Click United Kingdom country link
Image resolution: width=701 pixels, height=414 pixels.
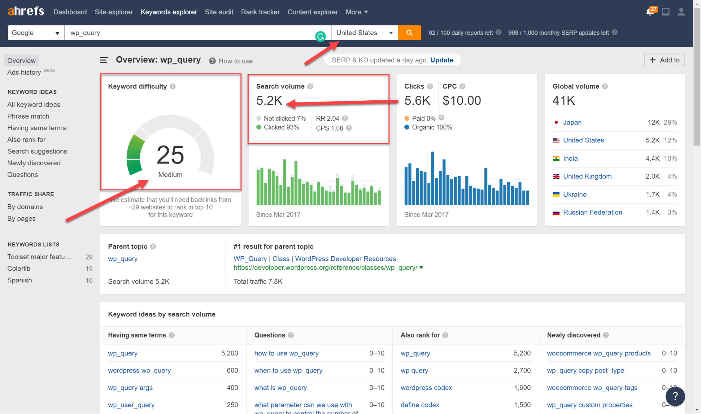click(587, 176)
